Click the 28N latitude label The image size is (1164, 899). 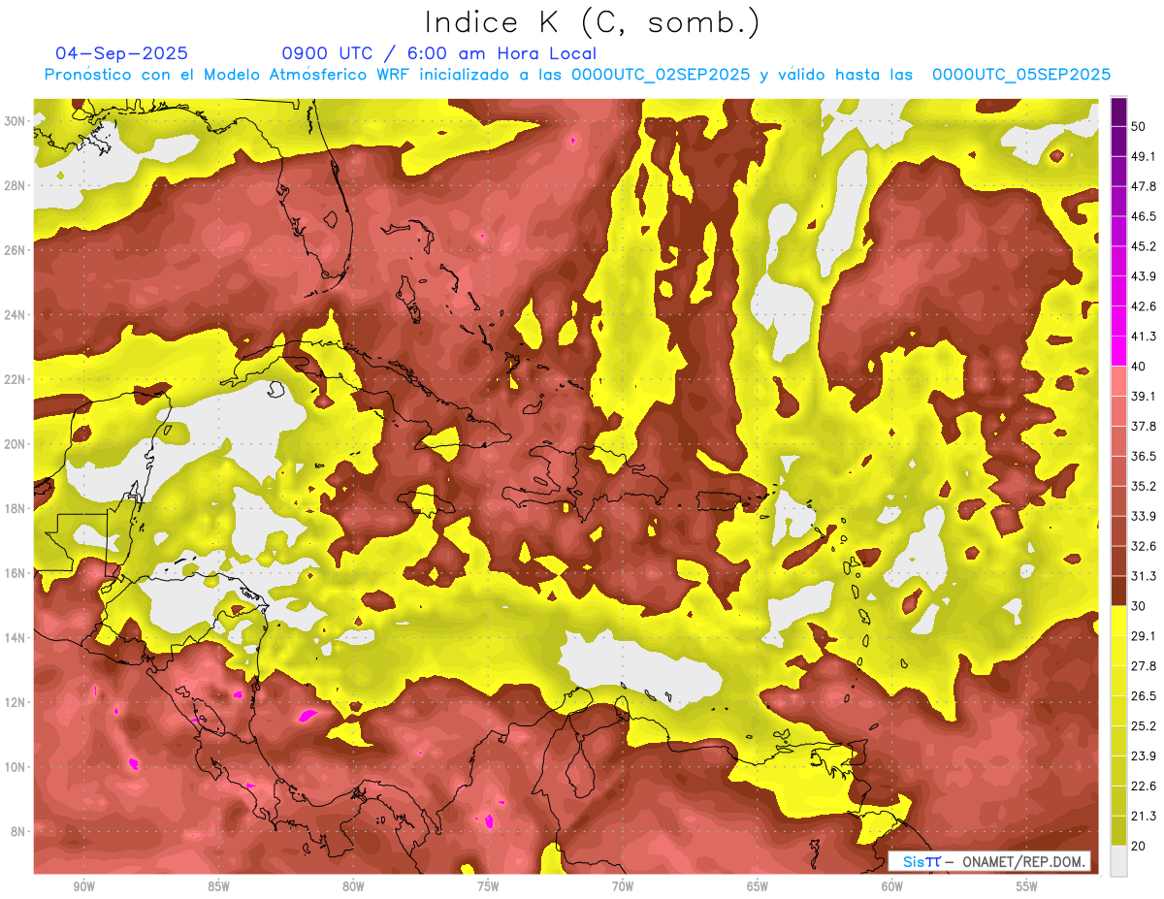pyautogui.click(x=16, y=185)
